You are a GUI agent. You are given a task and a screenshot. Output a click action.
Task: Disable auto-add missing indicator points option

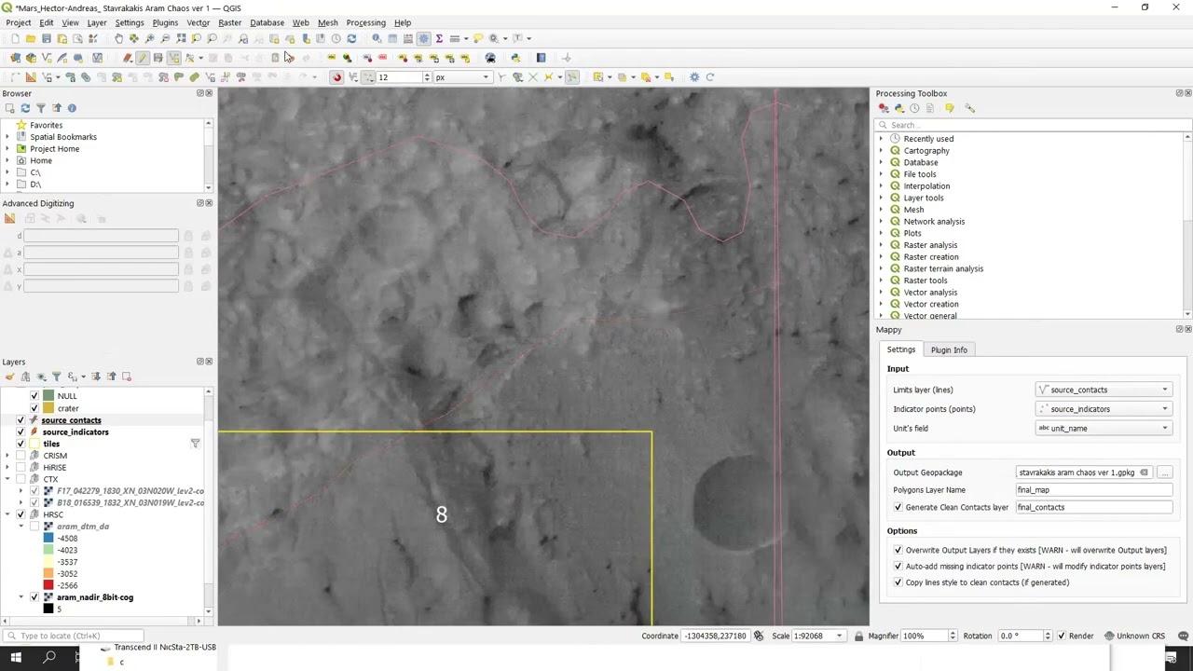(898, 566)
